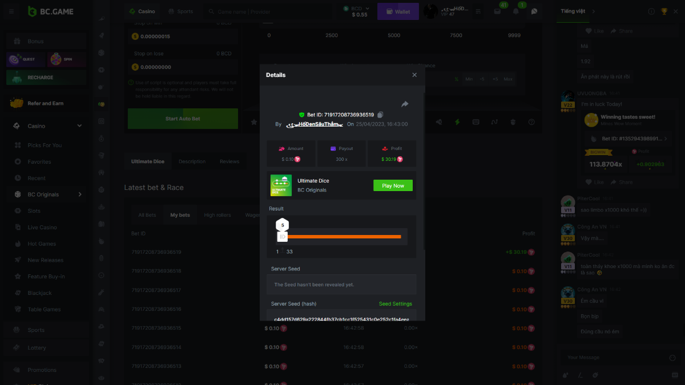Expand the BC Originals submenu arrow
Screen dimensions: 685x385
coord(79,194)
